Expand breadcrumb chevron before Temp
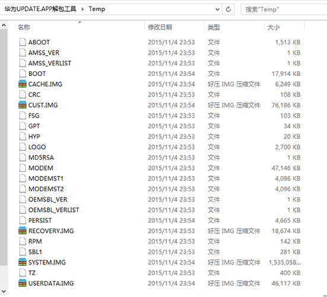 pyautogui.click(x=82, y=9)
